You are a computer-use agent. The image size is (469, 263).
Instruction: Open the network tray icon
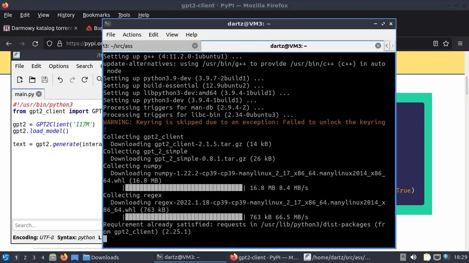point(436,257)
